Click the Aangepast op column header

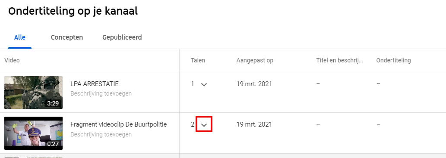(255, 60)
